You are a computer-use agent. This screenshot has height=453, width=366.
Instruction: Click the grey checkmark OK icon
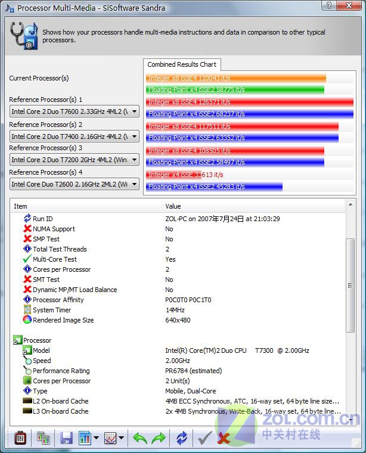tap(205, 438)
